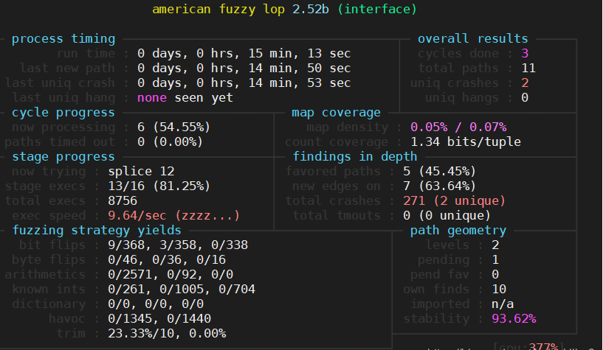Image resolution: width=603 pixels, height=350 pixels.
Task: Click arithmetics values '0/2571, 0/92, 0/0'
Action: tap(170, 274)
